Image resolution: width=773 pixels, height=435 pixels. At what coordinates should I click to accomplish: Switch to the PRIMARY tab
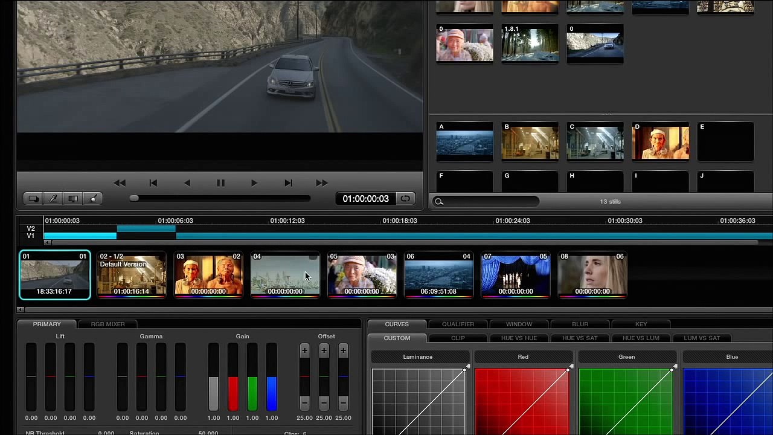tap(47, 324)
